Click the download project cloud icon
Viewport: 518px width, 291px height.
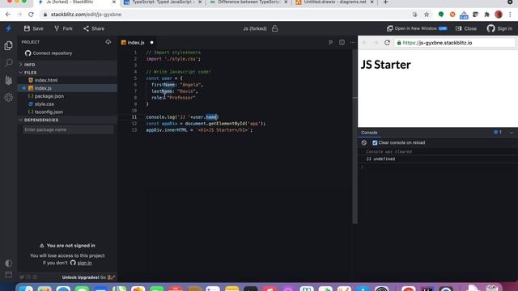tap(108, 42)
